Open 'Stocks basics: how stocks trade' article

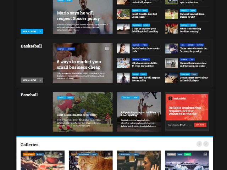click(145, 50)
